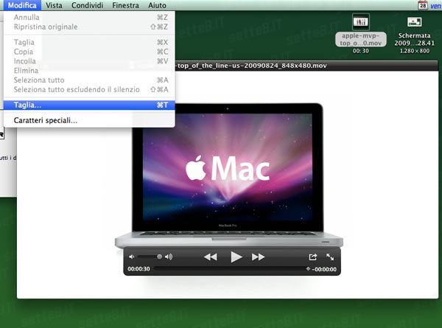Click Ripristina originale menu item
Image resolution: width=442 pixels, height=328 pixels.
[89, 27]
